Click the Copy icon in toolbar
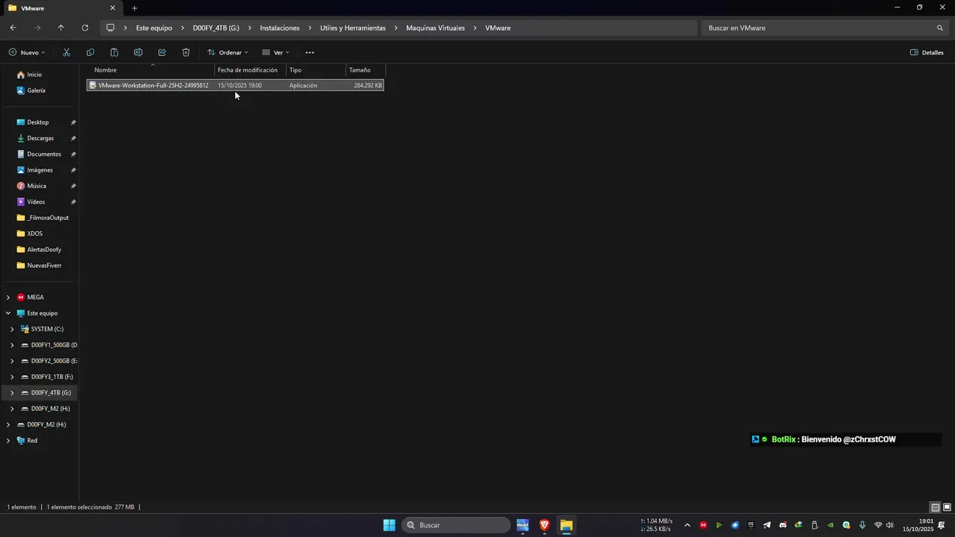The height and width of the screenshot is (537, 955). [90, 52]
